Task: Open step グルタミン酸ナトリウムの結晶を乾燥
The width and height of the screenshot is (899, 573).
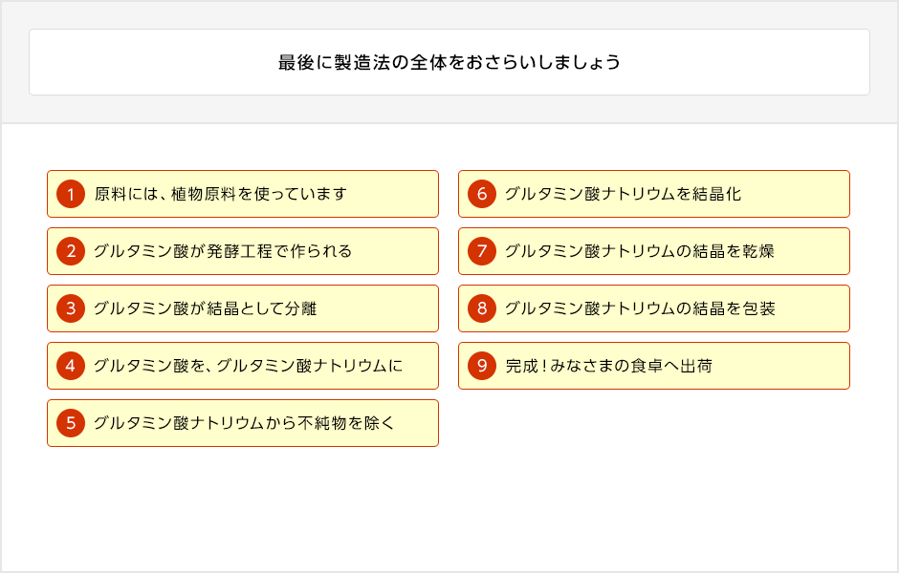Action: click(653, 251)
